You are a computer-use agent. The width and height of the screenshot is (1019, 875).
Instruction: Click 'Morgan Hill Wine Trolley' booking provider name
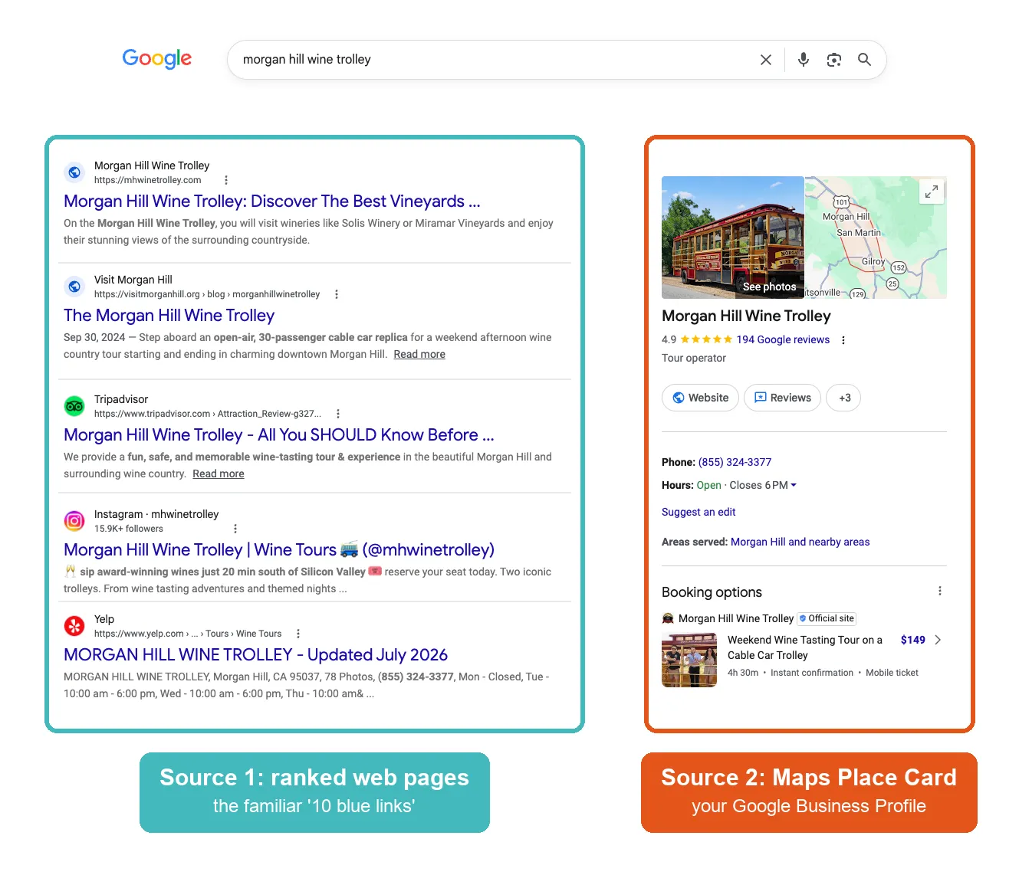tap(736, 618)
